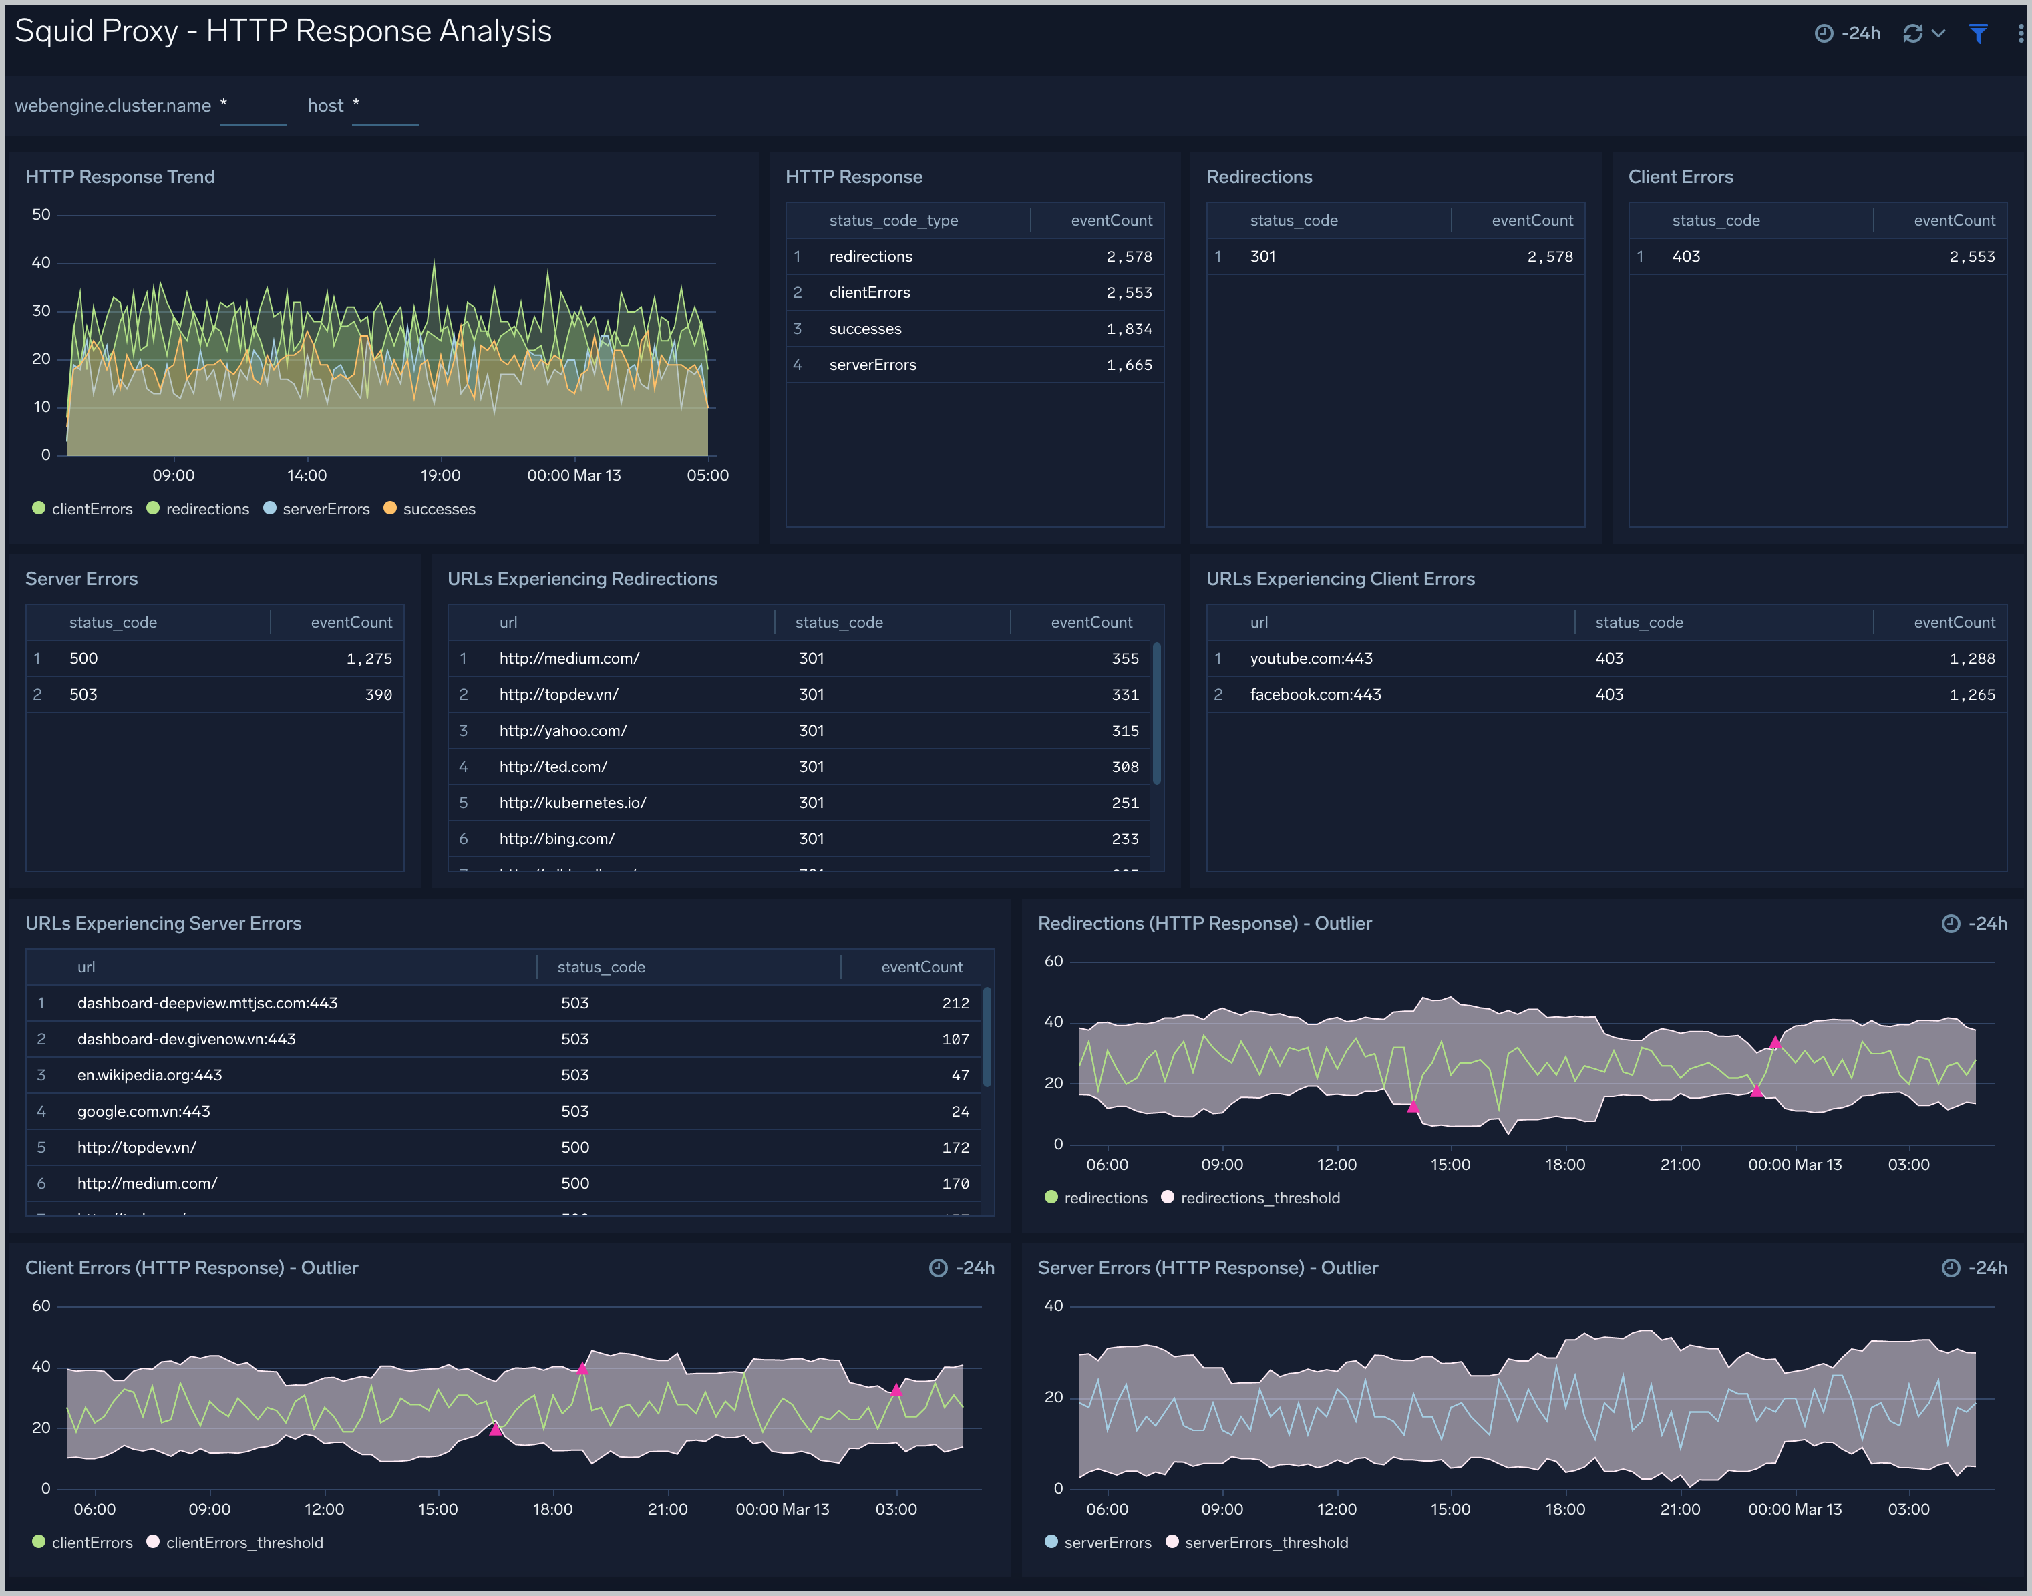Toggle redirections series in the Outlier legend
Image resolution: width=2032 pixels, height=1596 pixels.
[1095, 1199]
